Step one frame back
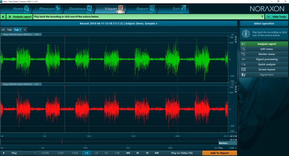The image size is (289, 156). click(x=137, y=153)
